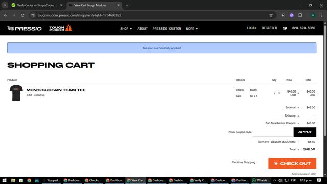Open File Explorer from taskbar
Viewport: 327px width, 184px height.
point(13,180)
